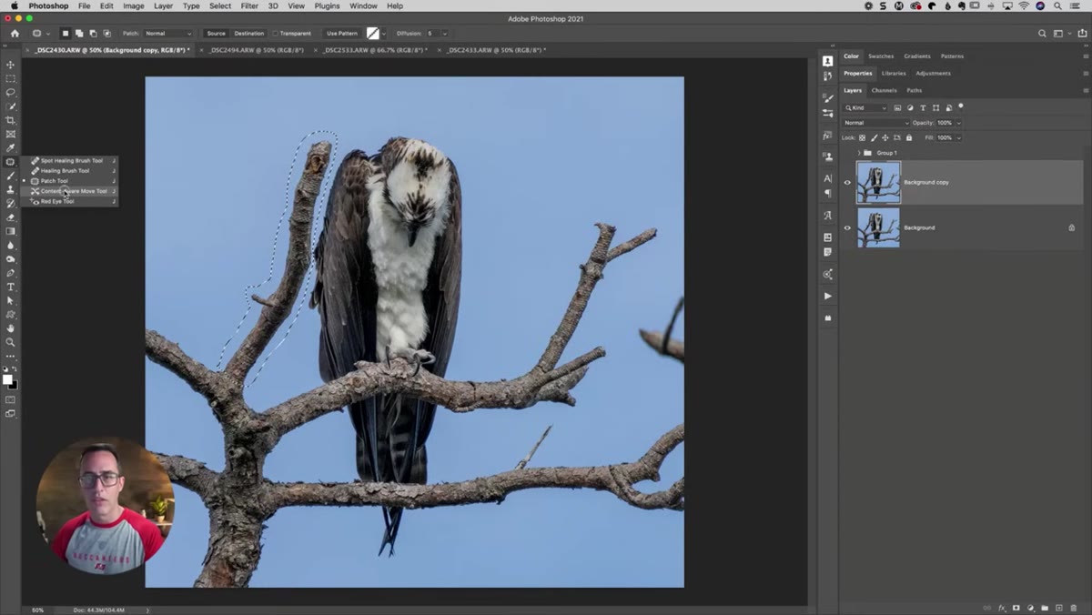The image size is (1092, 615).
Task: Select the Eraser tool
Action: tap(11, 217)
